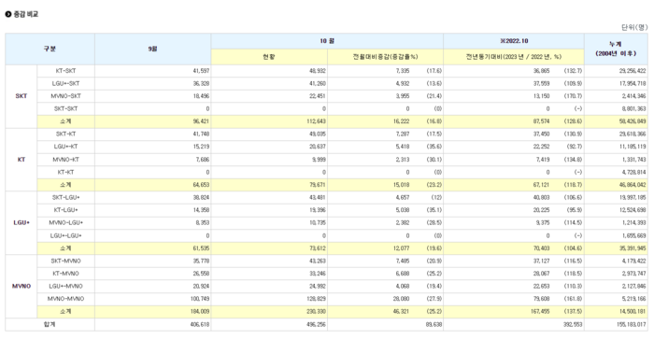Select the SKT cumulative subtotal 58,426,849
This screenshot has height=339, width=654.
click(633, 121)
